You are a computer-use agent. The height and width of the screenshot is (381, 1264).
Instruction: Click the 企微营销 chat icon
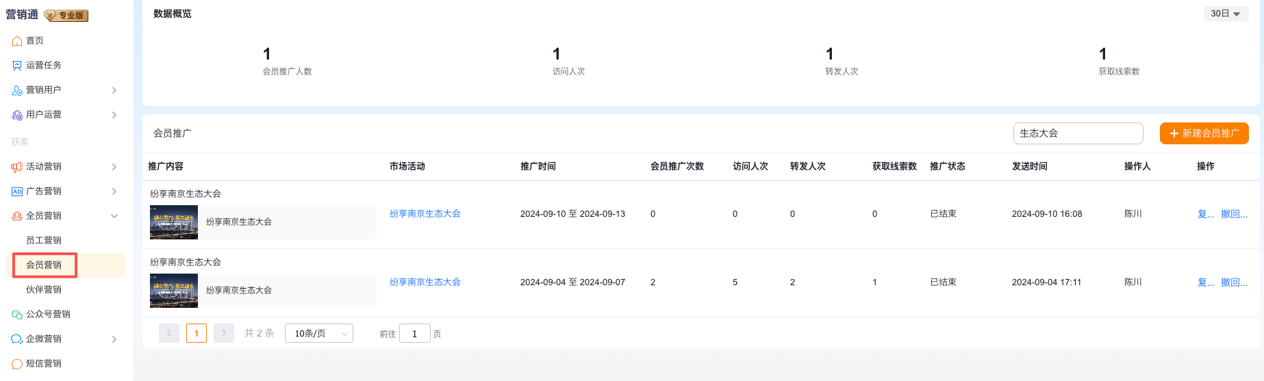click(x=17, y=339)
